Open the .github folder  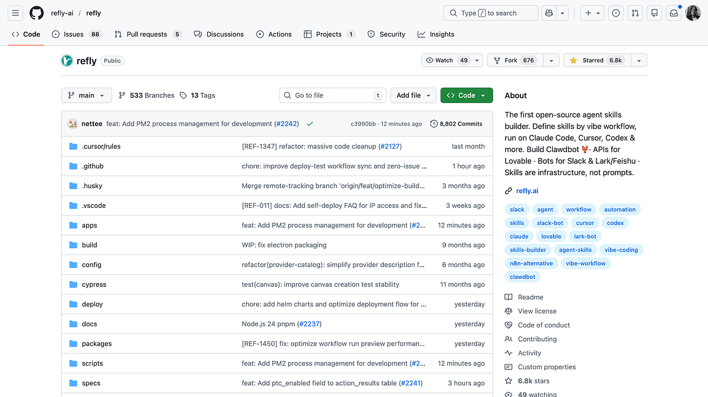pos(93,166)
